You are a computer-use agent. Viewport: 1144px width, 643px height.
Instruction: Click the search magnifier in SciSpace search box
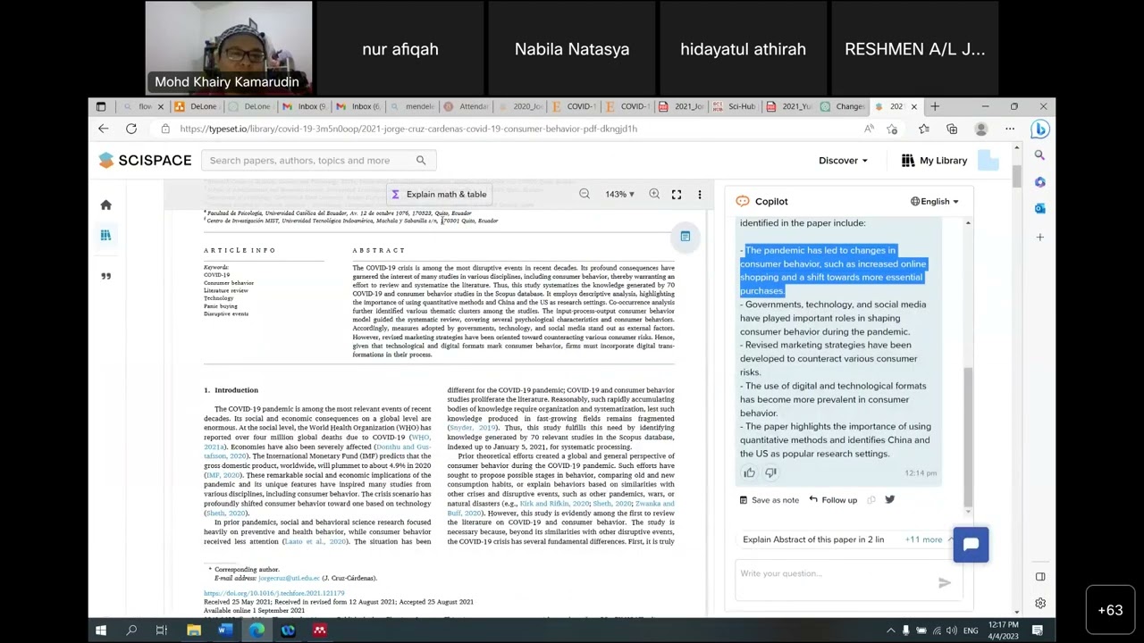(421, 161)
